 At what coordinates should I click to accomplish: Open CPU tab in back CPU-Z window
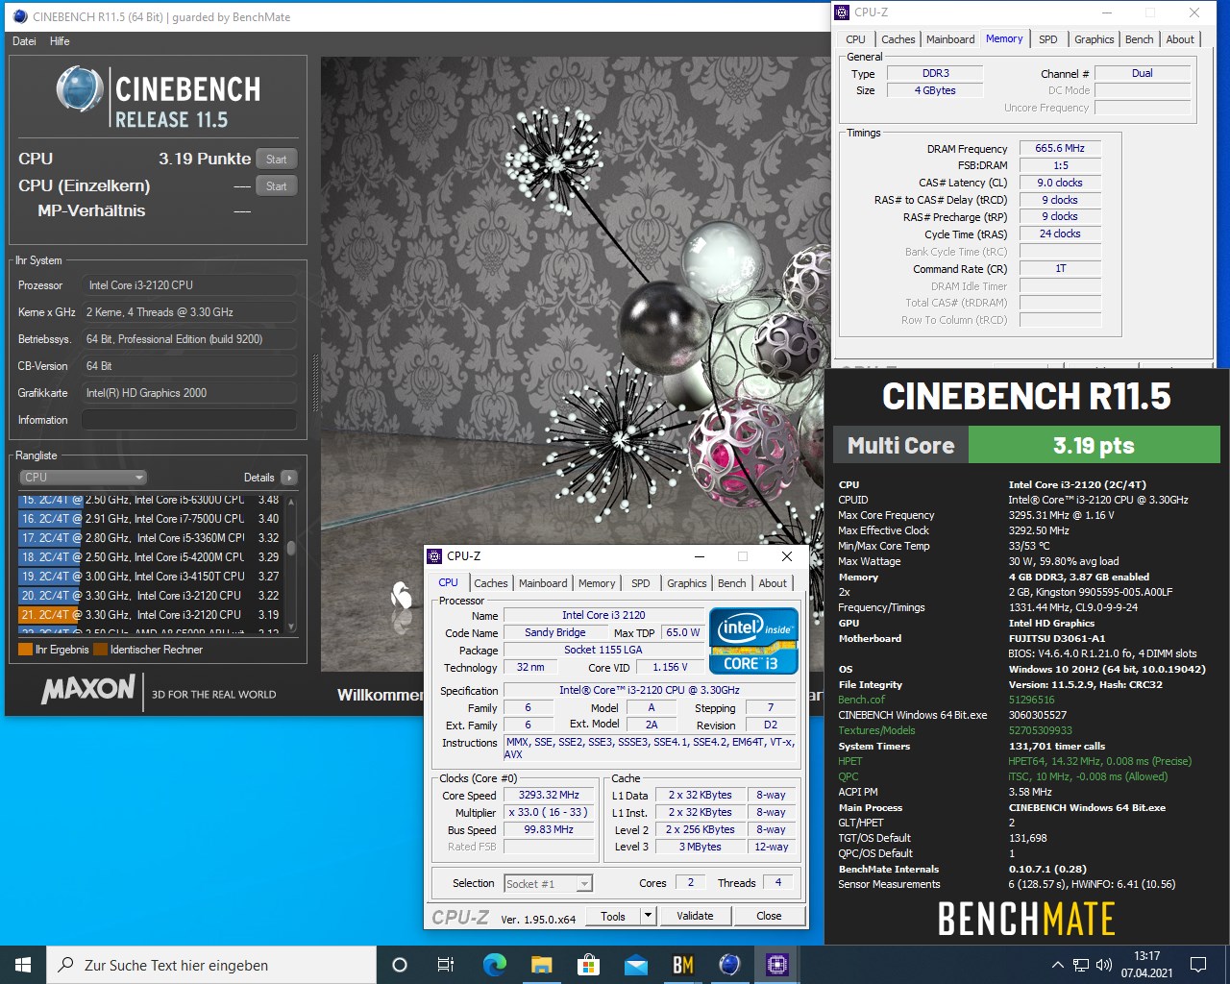855,39
